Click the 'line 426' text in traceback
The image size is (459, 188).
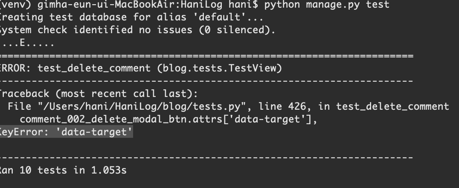click(x=282, y=106)
